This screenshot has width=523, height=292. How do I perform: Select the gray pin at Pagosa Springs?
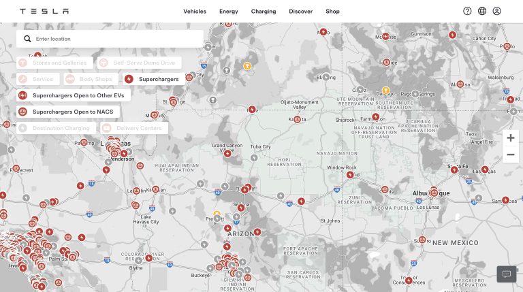click(x=415, y=94)
